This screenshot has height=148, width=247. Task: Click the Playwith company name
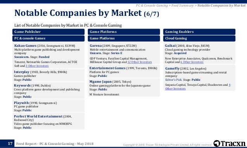pyautogui.click(x=21, y=103)
